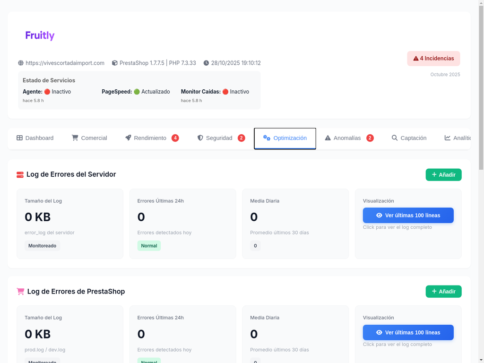Click the Captación magnifier icon

(x=395, y=138)
